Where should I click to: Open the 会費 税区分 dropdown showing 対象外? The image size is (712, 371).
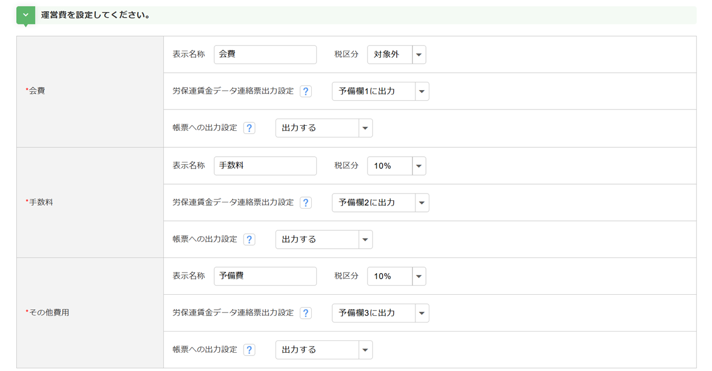click(396, 55)
